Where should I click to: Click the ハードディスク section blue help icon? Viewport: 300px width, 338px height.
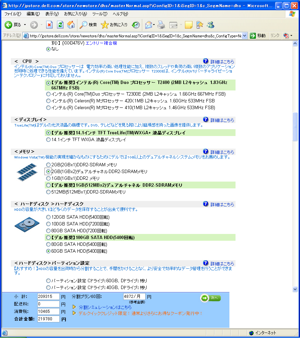click(x=206, y=204)
